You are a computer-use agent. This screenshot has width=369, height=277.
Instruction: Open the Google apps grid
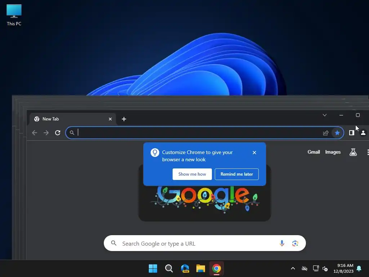point(368,152)
